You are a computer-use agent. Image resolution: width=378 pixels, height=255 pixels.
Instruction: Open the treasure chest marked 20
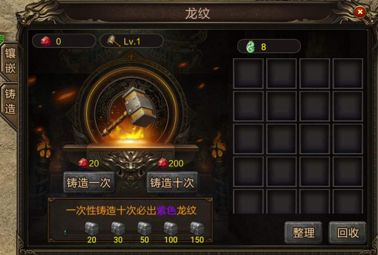click(92, 228)
